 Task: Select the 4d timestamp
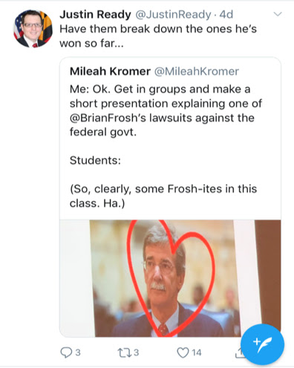(226, 15)
